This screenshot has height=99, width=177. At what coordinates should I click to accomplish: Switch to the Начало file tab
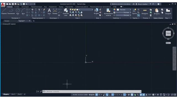pos(7,21)
